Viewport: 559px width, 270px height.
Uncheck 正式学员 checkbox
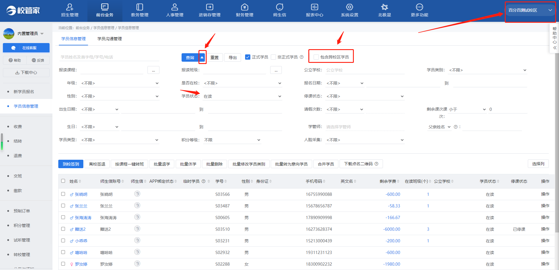coord(248,57)
